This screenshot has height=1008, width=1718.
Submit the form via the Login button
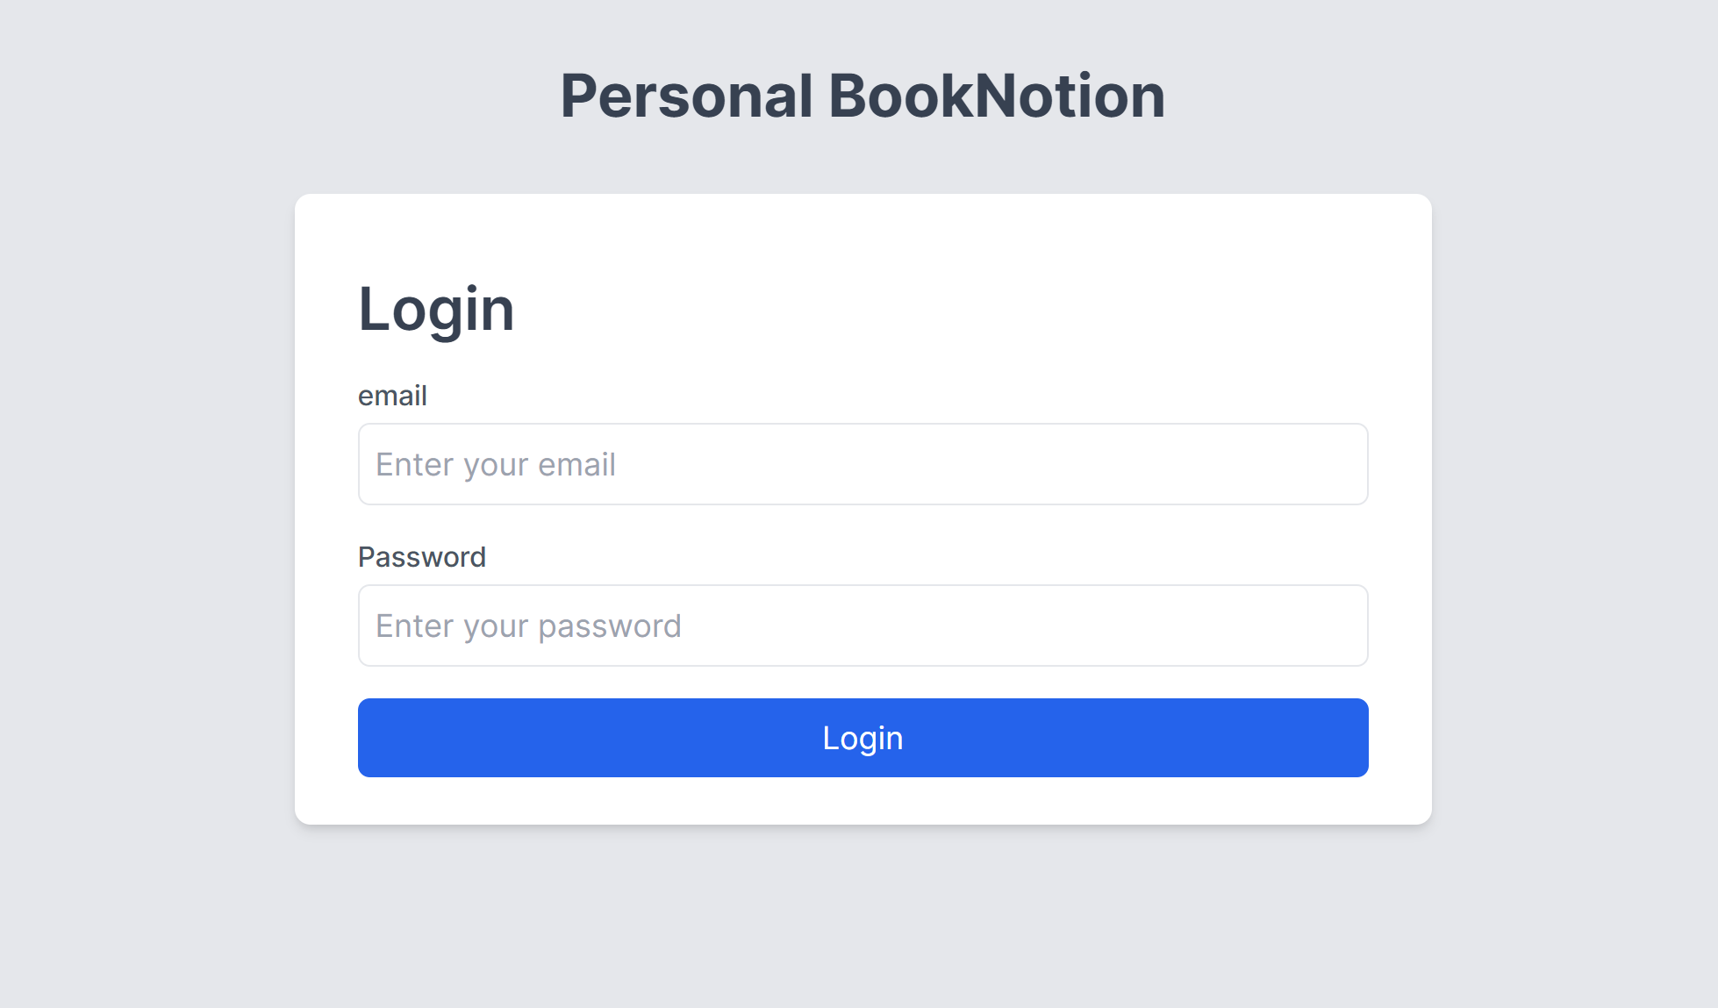863,738
